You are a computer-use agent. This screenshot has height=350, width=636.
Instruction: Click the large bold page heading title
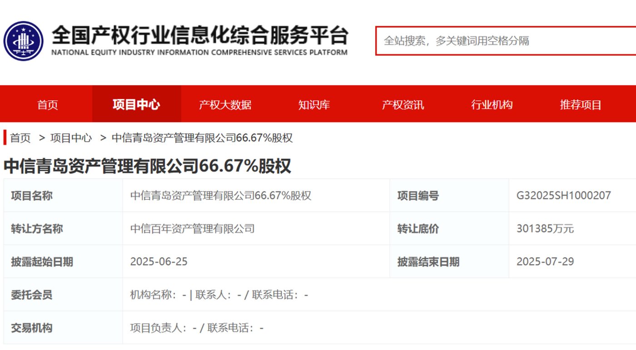coord(147,166)
